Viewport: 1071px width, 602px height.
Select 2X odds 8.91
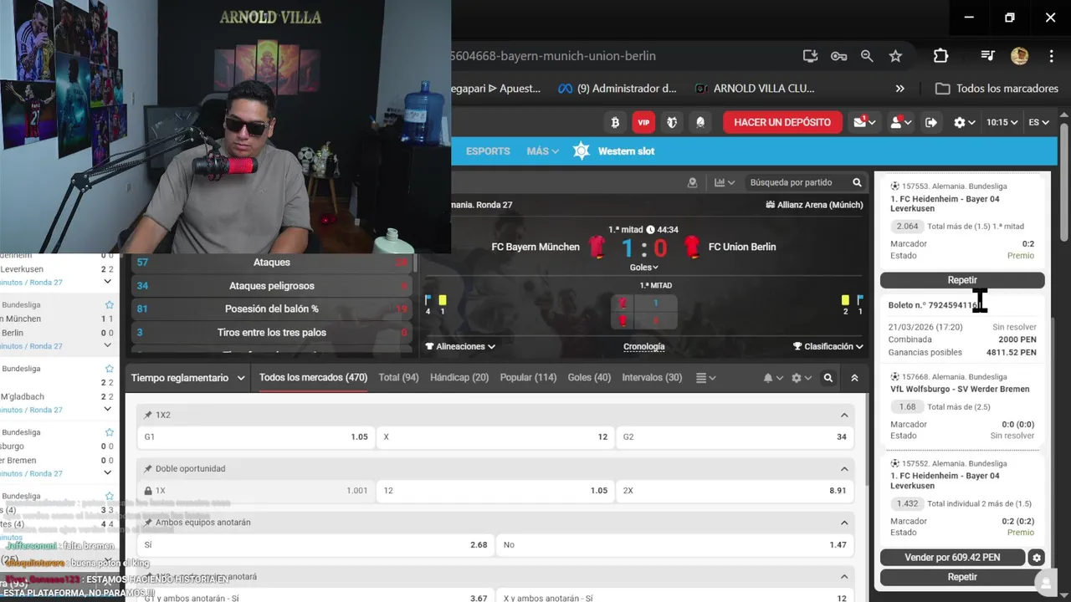coord(735,490)
